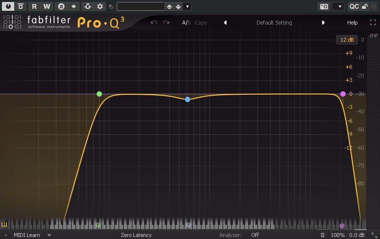Toggle full screen mode icon
Screen dimensions: 380x239
click(x=373, y=23)
